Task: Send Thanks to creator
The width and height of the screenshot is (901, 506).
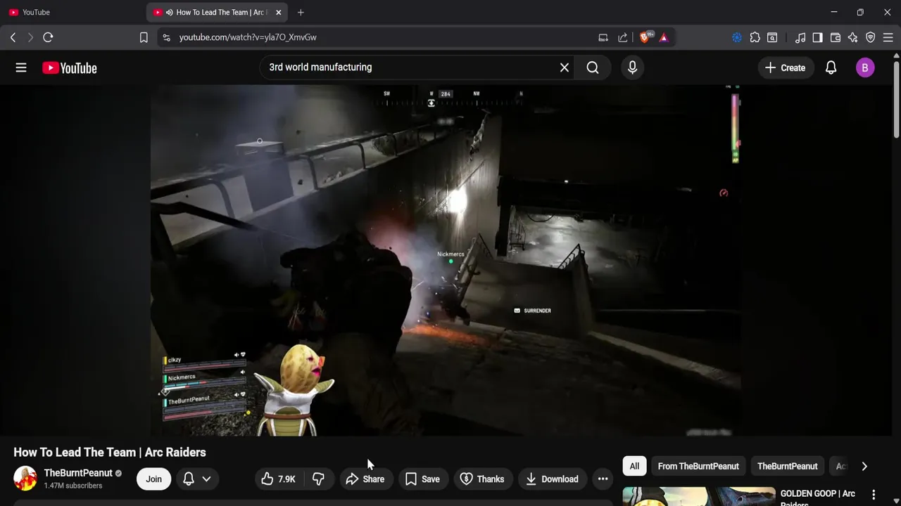Action: point(483,479)
